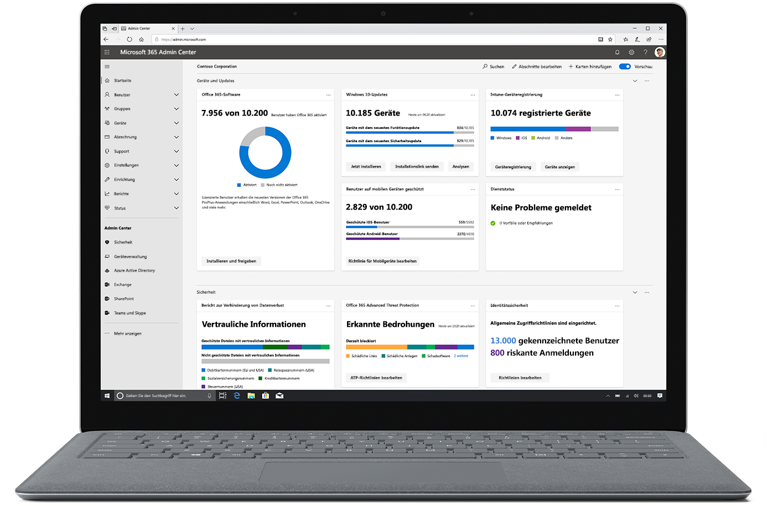This screenshot has width=767, height=506.
Task: Add page to favorites star icon
Action: coord(610,39)
